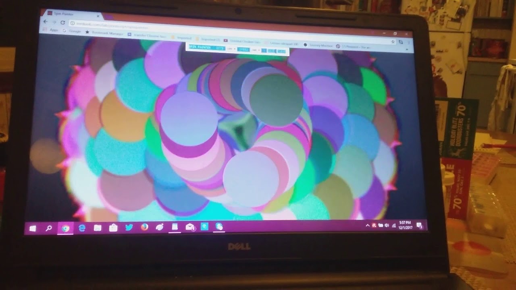Click the Chrome taskbar icon

click(65, 228)
